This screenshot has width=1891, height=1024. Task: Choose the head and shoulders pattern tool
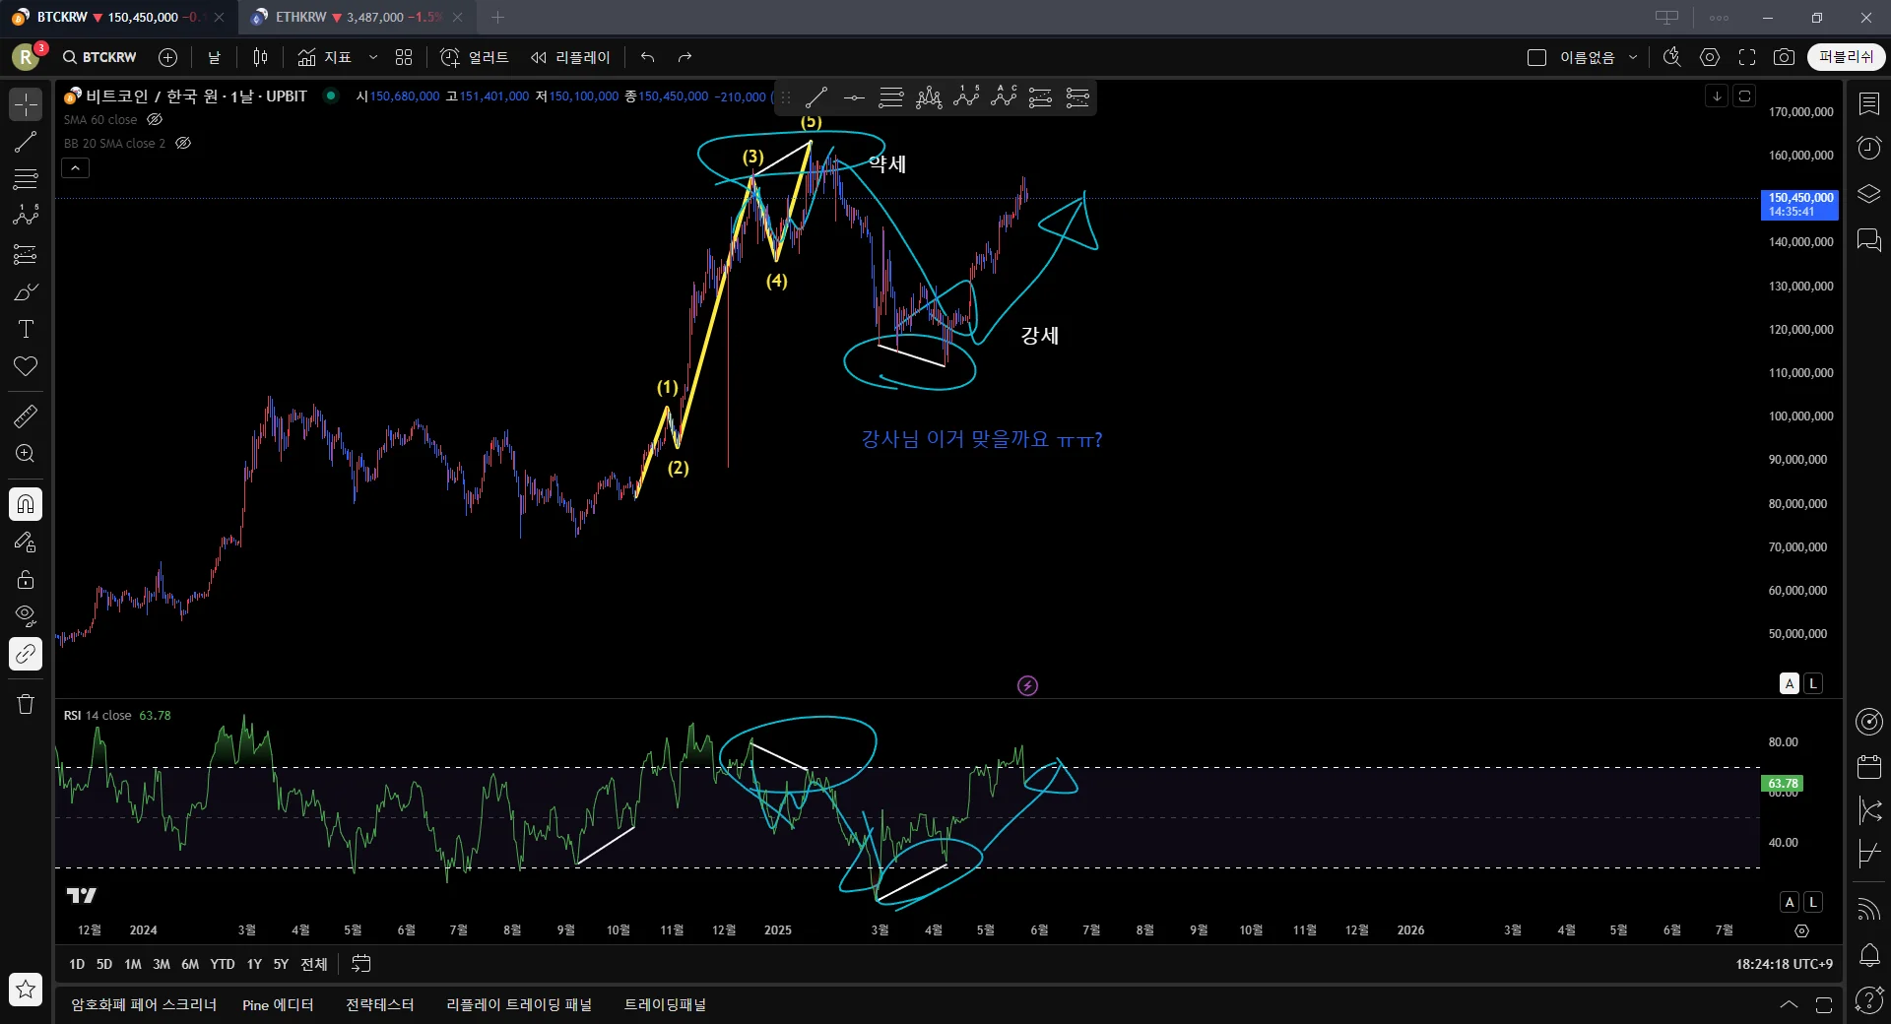click(x=929, y=96)
